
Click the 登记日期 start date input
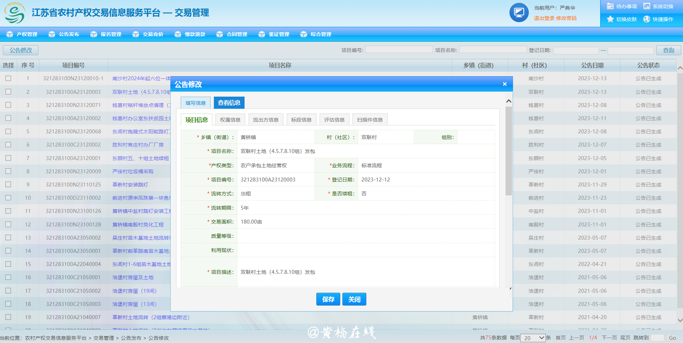pos(576,50)
